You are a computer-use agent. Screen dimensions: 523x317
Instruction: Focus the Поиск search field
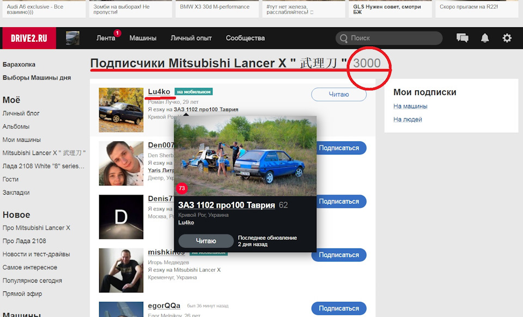389,38
